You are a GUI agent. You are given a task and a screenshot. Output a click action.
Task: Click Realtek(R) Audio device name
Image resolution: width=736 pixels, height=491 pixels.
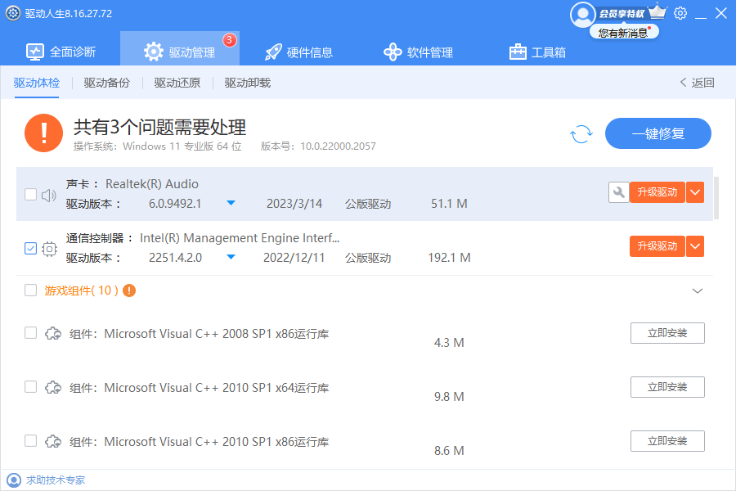(x=151, y=184)
